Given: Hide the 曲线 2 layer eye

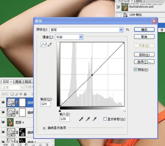Looking at the screenshot, I should (x=3, y=142).
